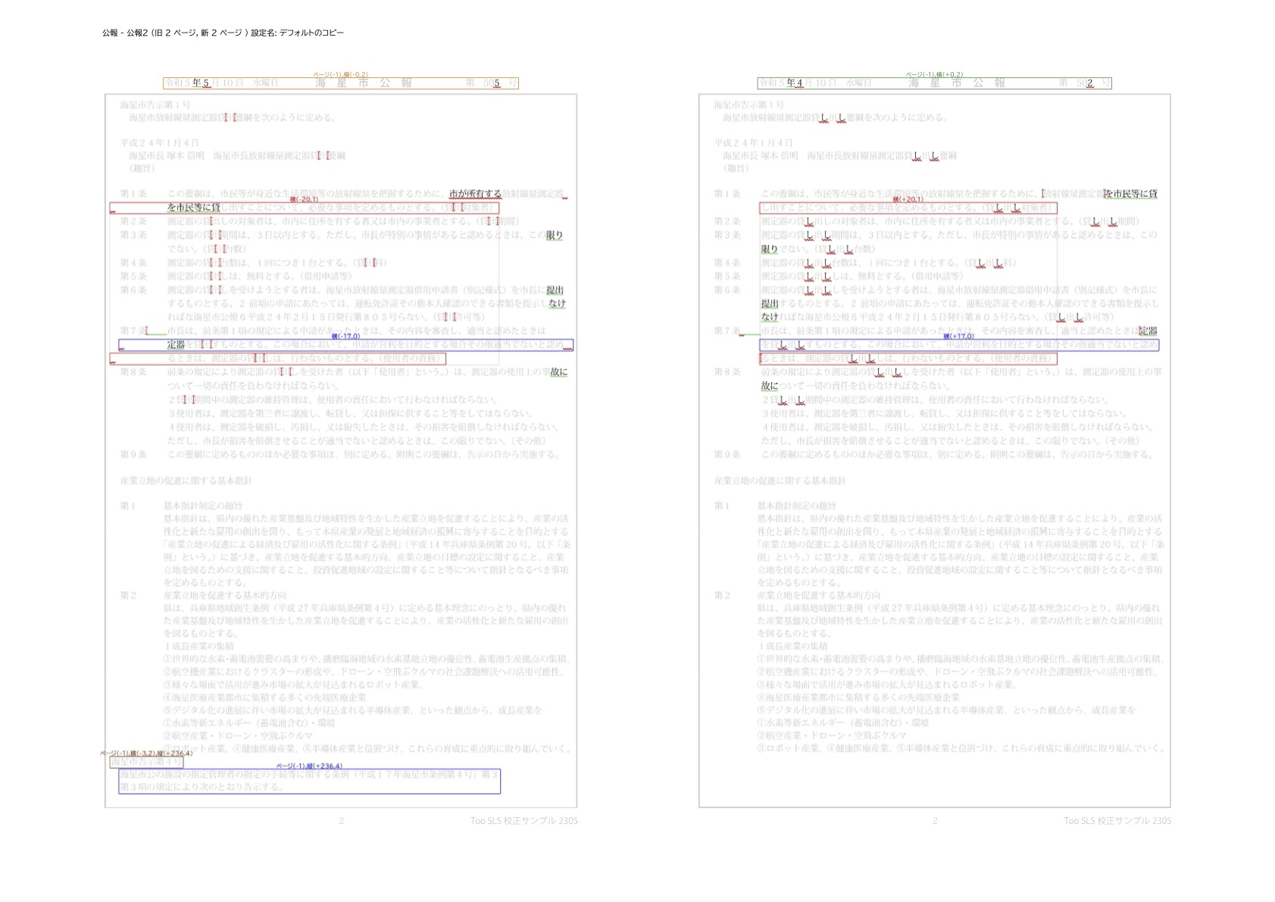Screen dimensions: 1275x902
Task: Click the changed month 年4 in right header
Action: pos(794,83)
